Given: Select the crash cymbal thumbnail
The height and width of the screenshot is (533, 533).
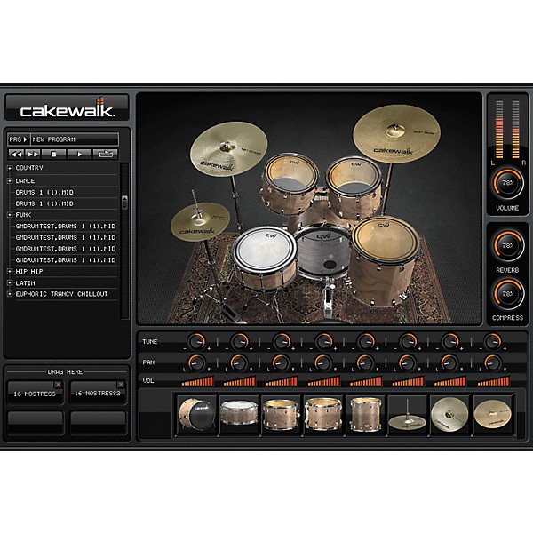Looking at the screenshot, I should (x=449, y=415).
